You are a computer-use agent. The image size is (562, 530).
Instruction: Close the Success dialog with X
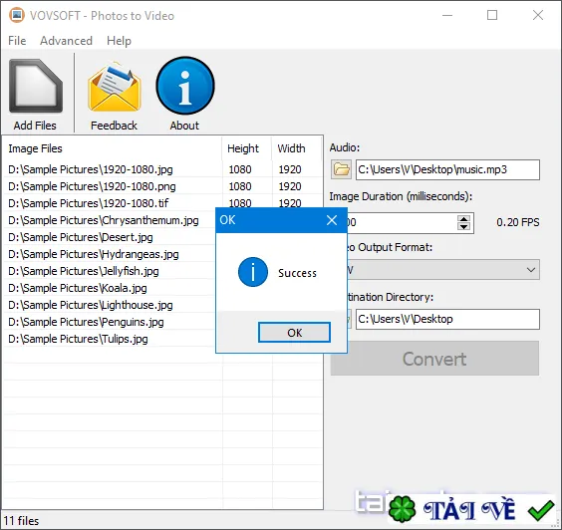point(332,220)
